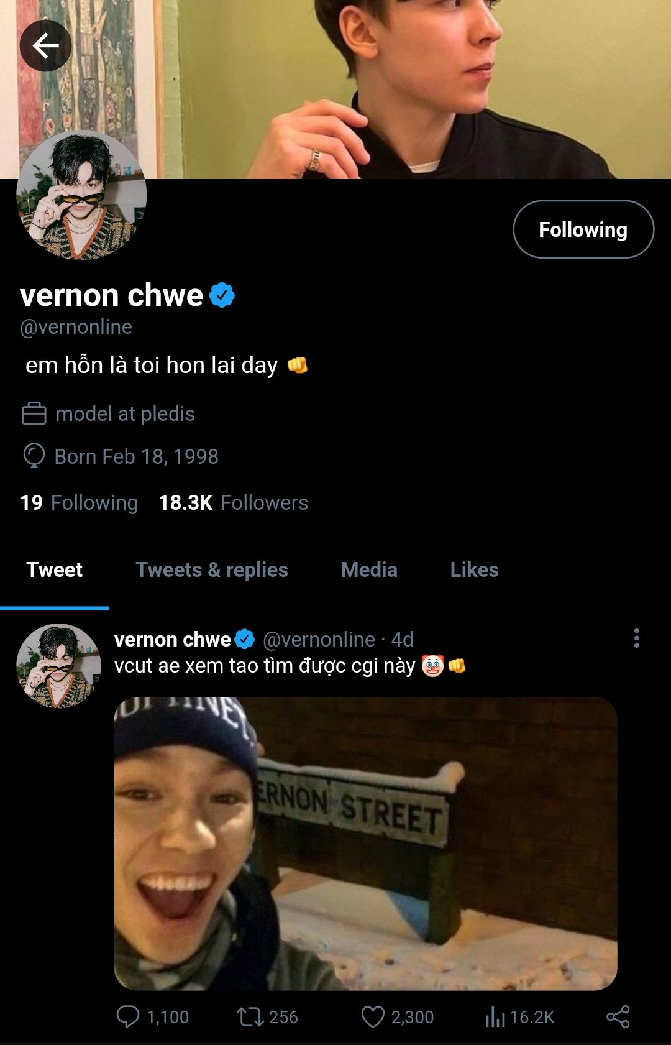Open the Media tab
671x1045 pixels.
(x=369, y=569)
